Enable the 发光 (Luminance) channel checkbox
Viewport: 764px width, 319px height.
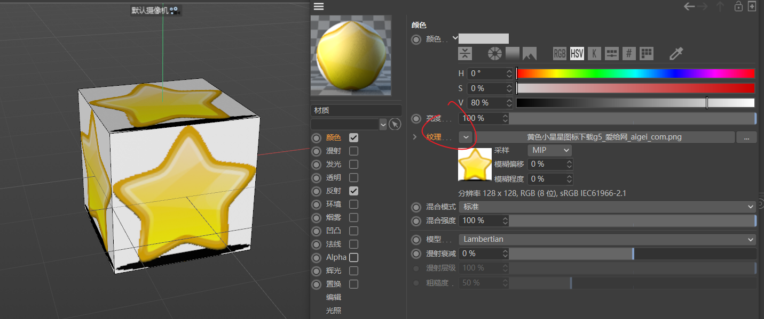pyautogui.click(x=353, y=164)
